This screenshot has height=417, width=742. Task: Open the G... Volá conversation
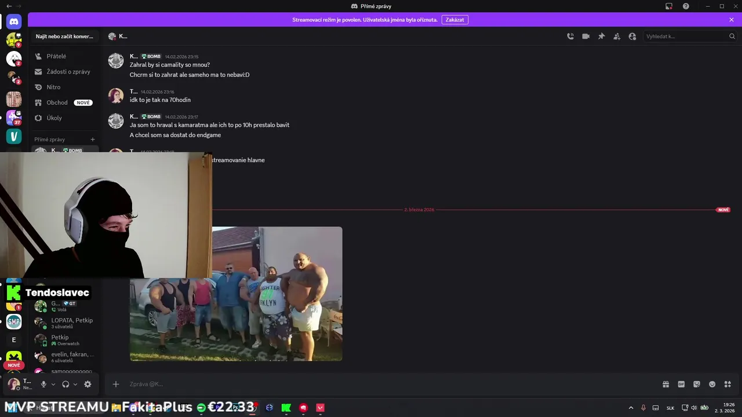(x=64, y=306)
